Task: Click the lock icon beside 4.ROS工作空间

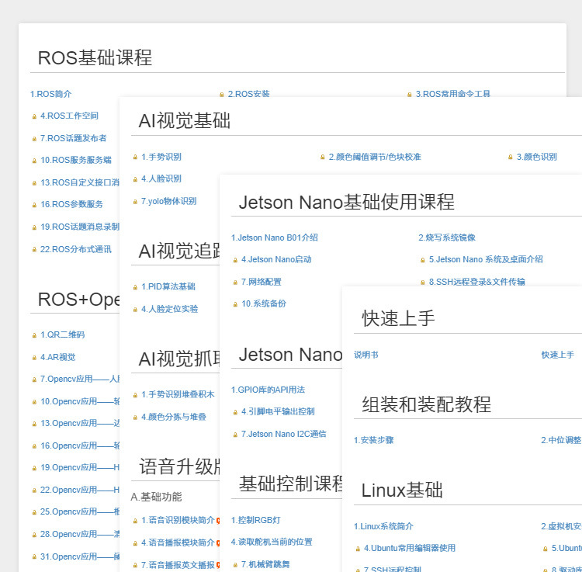Action: click(x=34, y=116)
